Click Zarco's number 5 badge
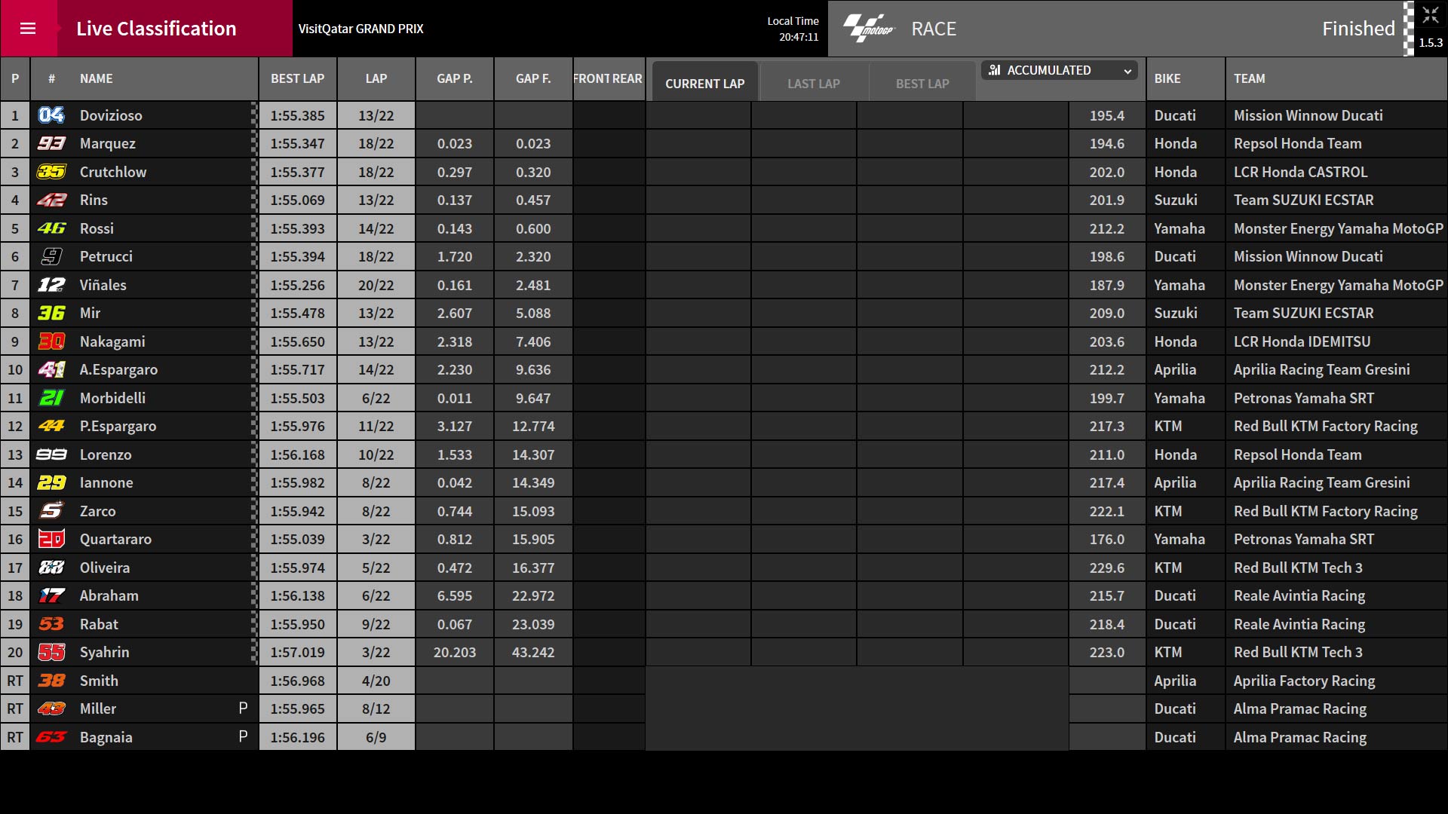This screenshot has width=1448, height=814. point(51,511)
